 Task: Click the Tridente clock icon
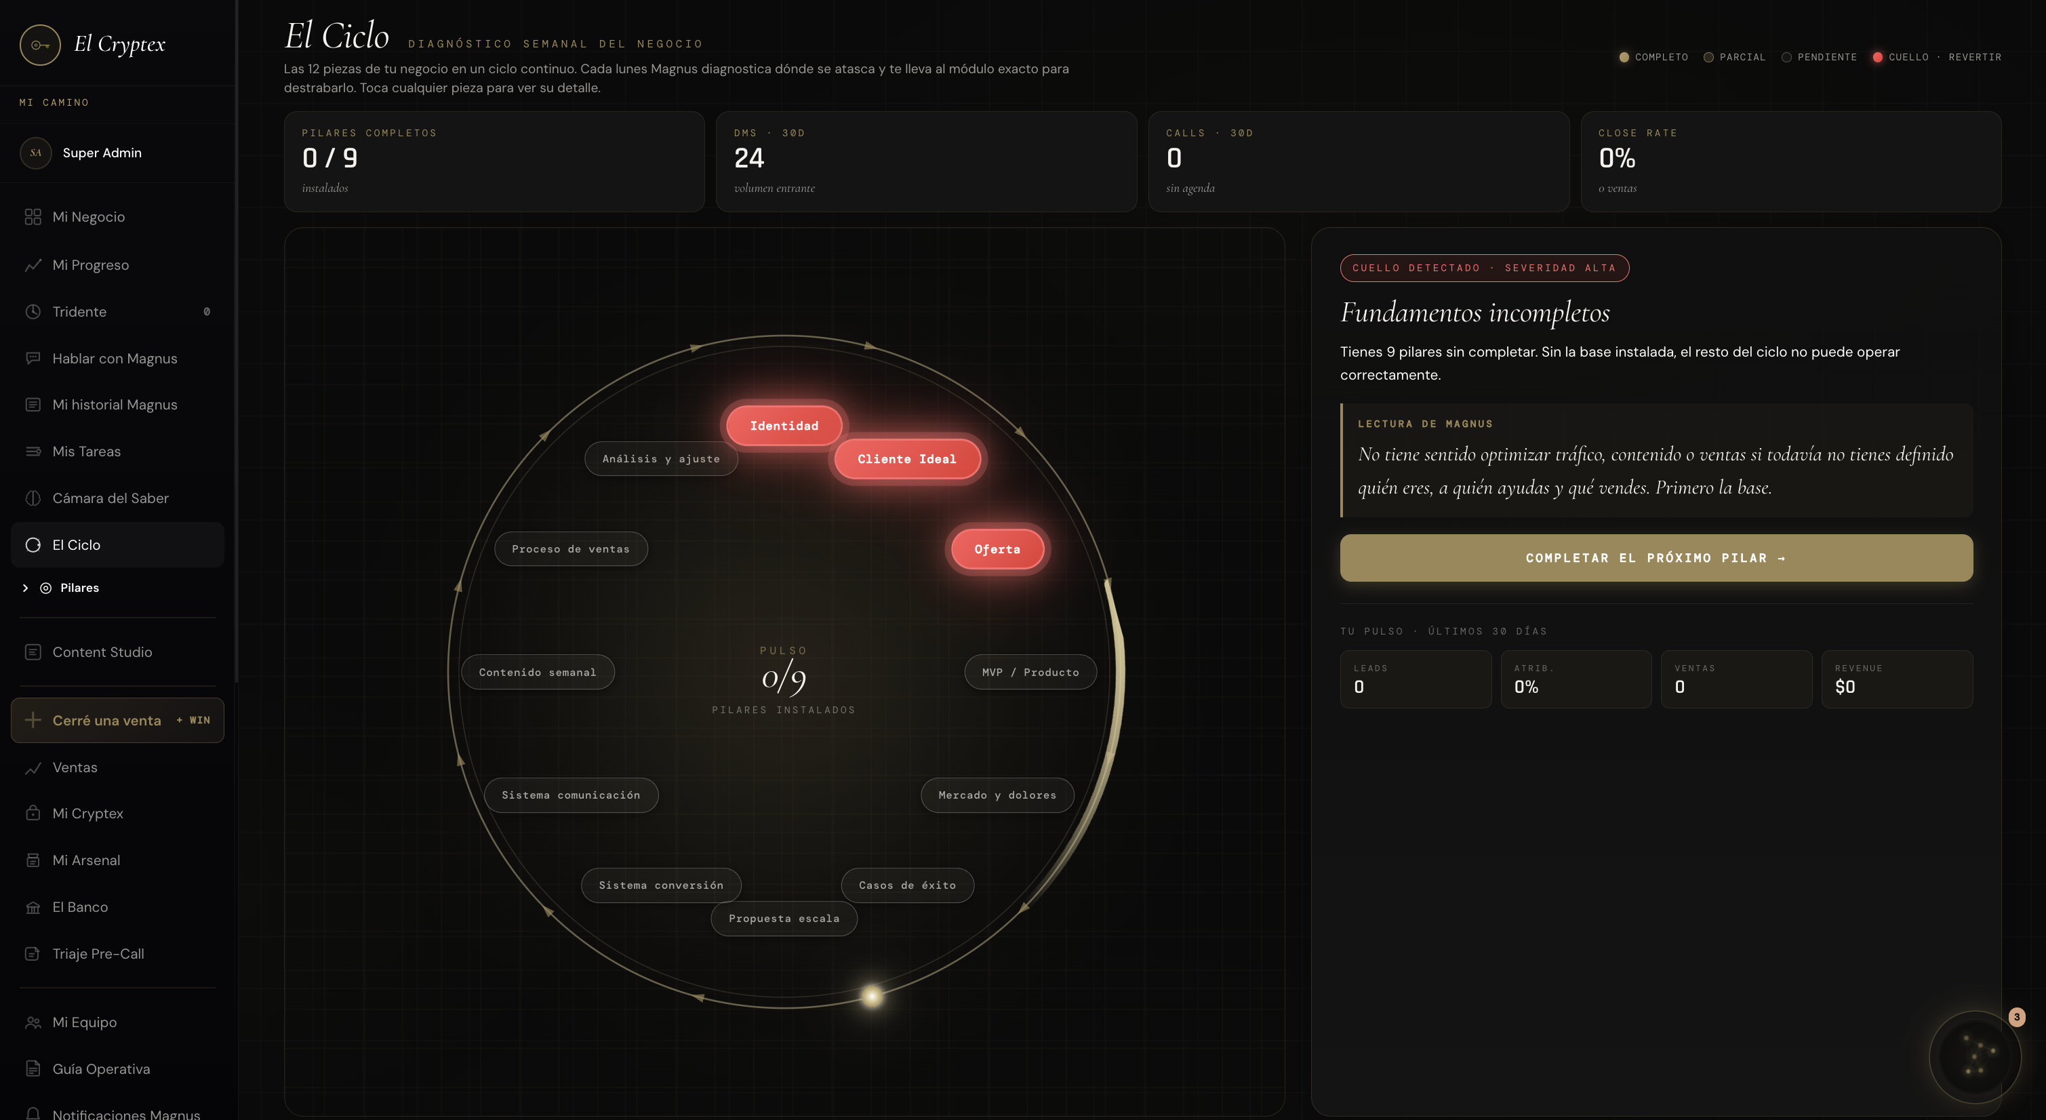33,311
